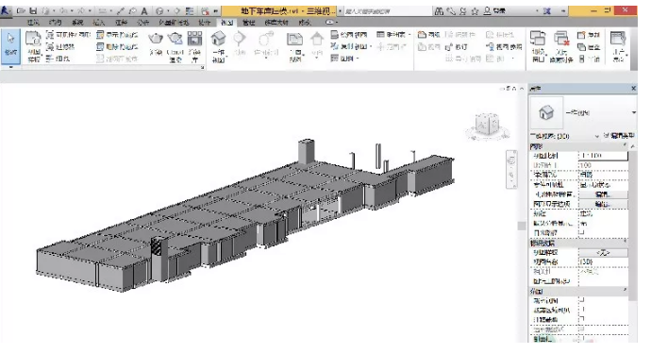Open the Structure ribbon tab
This screenshot has width=651, height=354.
pyautogui.click(x=56, y=23)
